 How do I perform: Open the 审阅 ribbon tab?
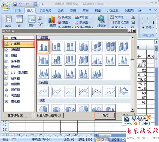click(x=86, y=10)
